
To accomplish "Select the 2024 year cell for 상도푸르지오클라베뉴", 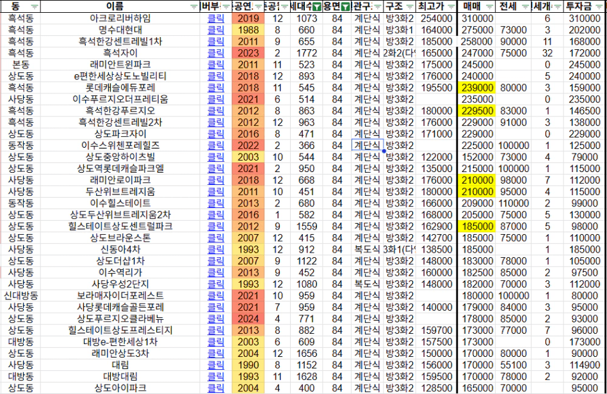I will (248, 319).
